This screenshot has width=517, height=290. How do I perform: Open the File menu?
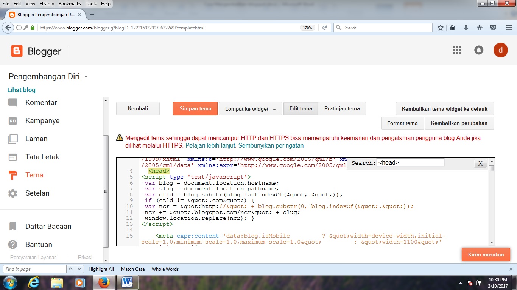pos(6,4)
